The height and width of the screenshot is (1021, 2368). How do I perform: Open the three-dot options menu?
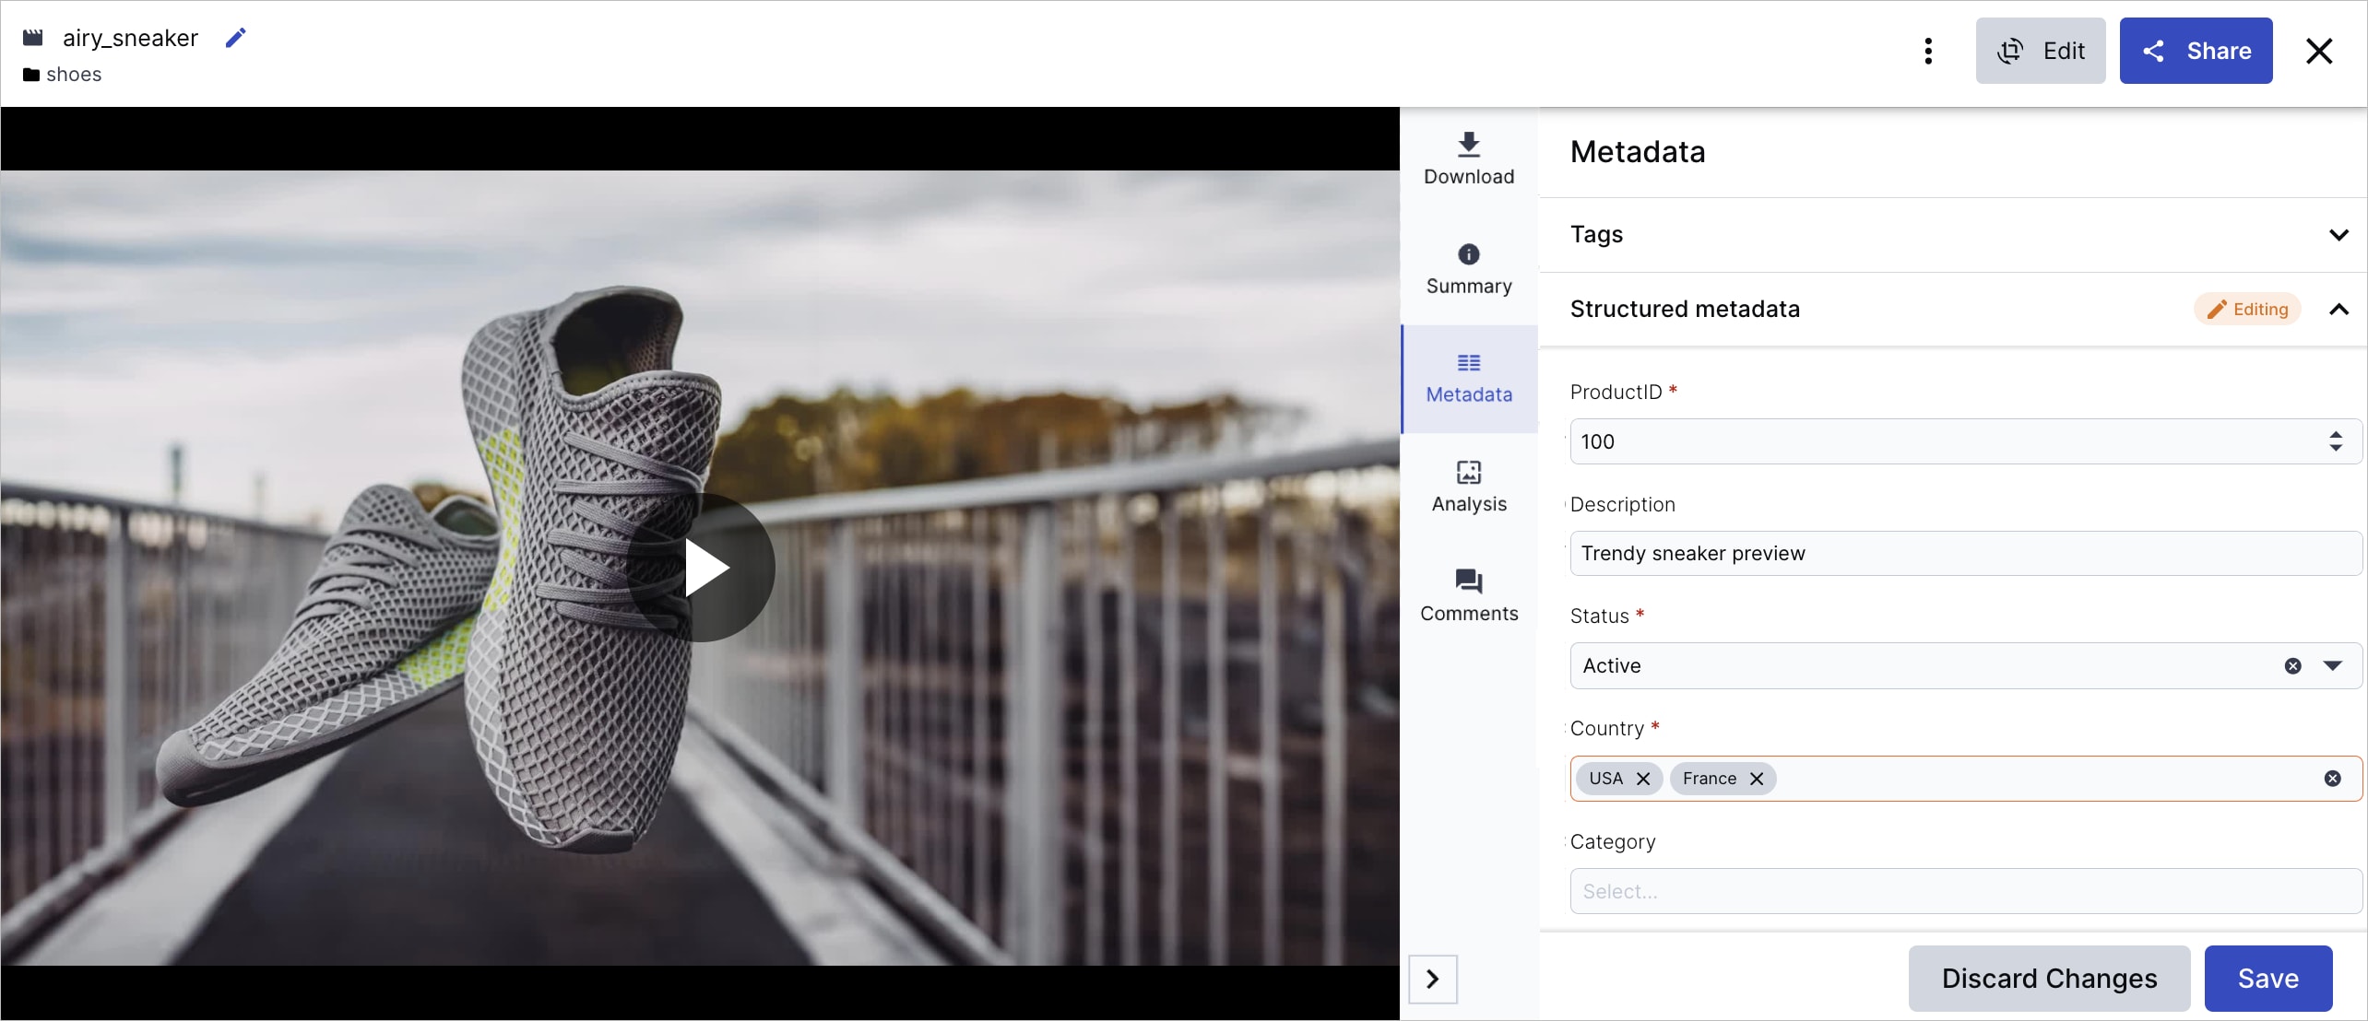[x=1928, y=51]
